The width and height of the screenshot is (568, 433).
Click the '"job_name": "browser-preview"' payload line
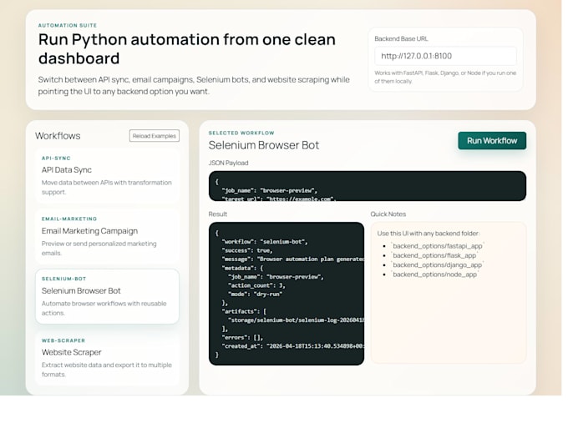(x=270, y=190)
